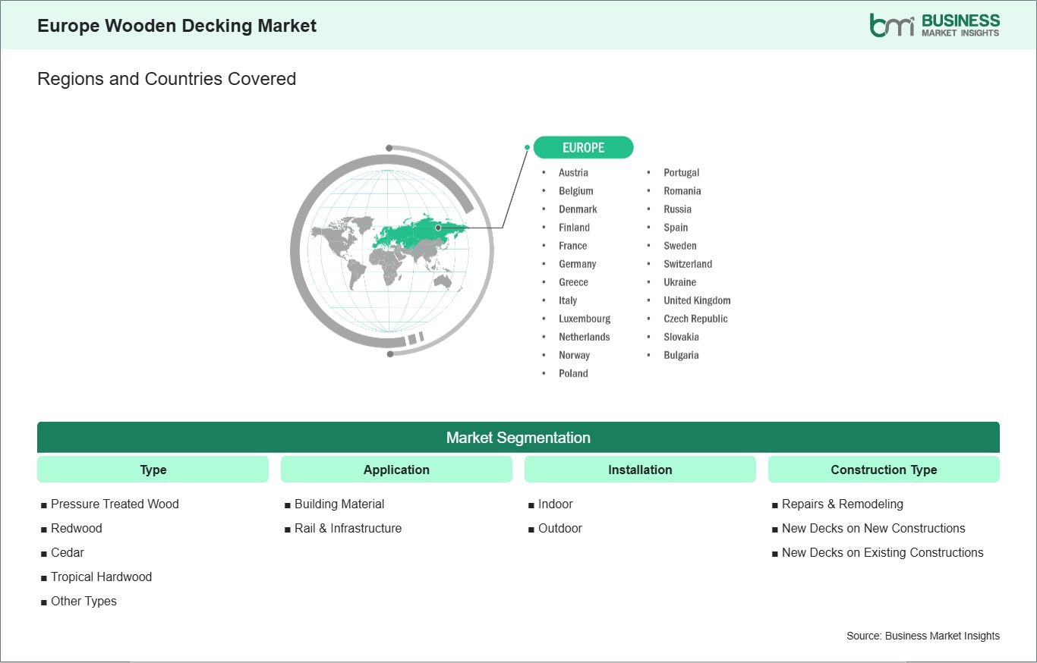The height and width of the screenshot is (663, 1037).
Task: Click 'United Kingdom' in the country list
Action: tap(697, 300)
